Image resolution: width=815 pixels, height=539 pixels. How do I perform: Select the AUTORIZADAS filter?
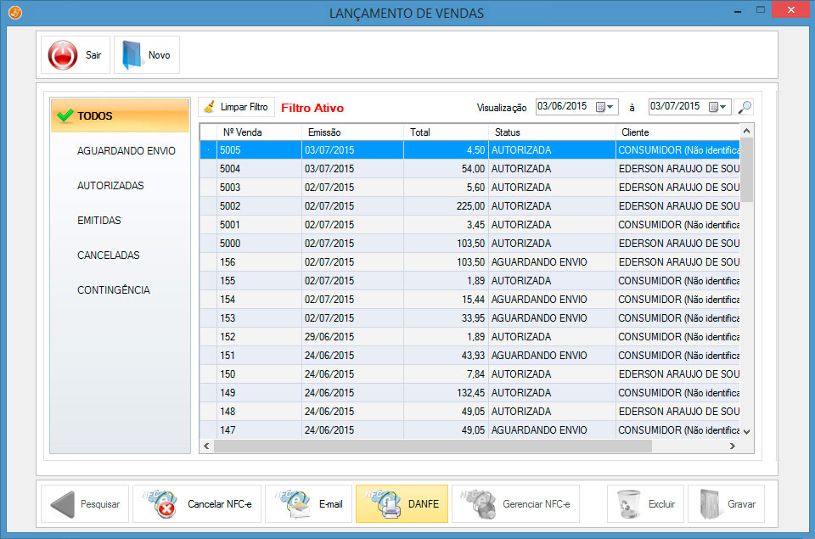point(110,186)
